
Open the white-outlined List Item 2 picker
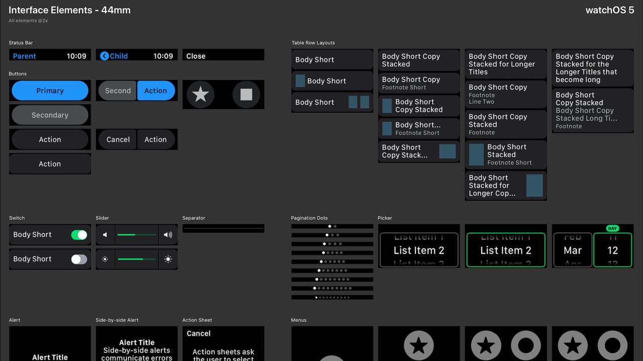click(419, 250)
